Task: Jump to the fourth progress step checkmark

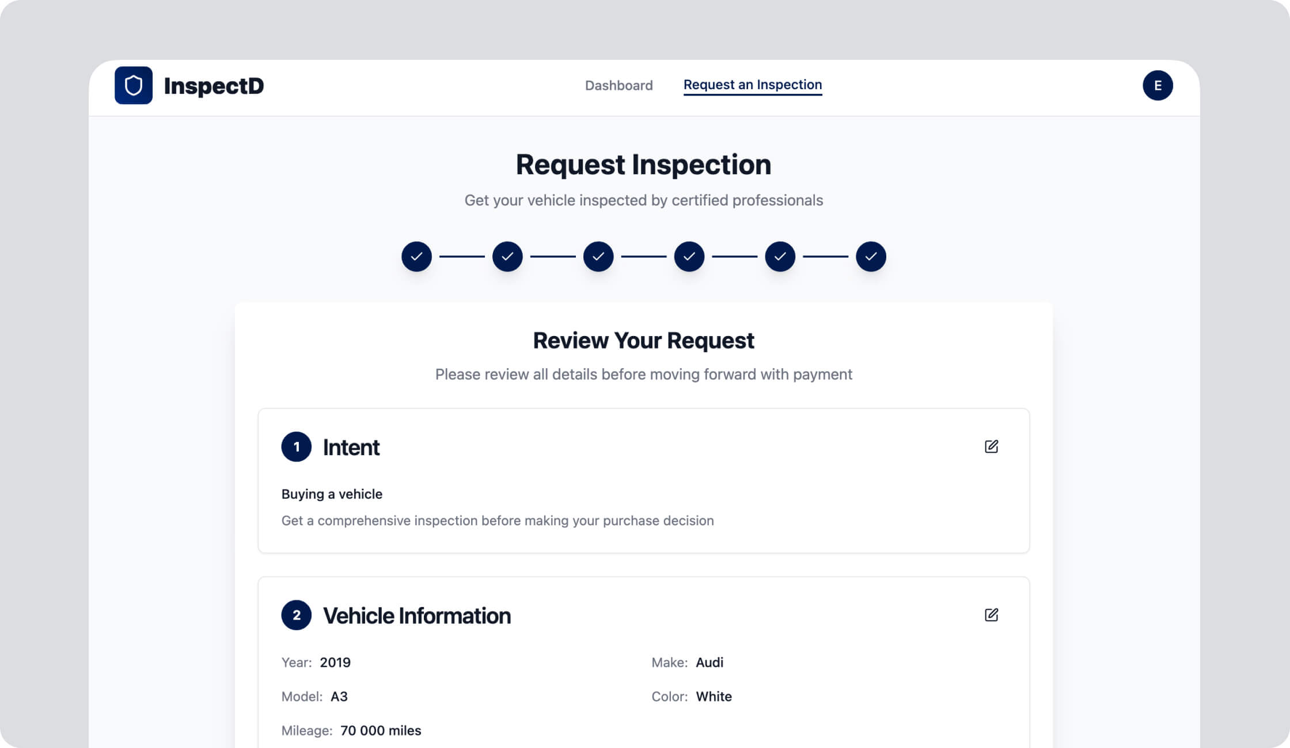Action: click(x=689, y=256)
